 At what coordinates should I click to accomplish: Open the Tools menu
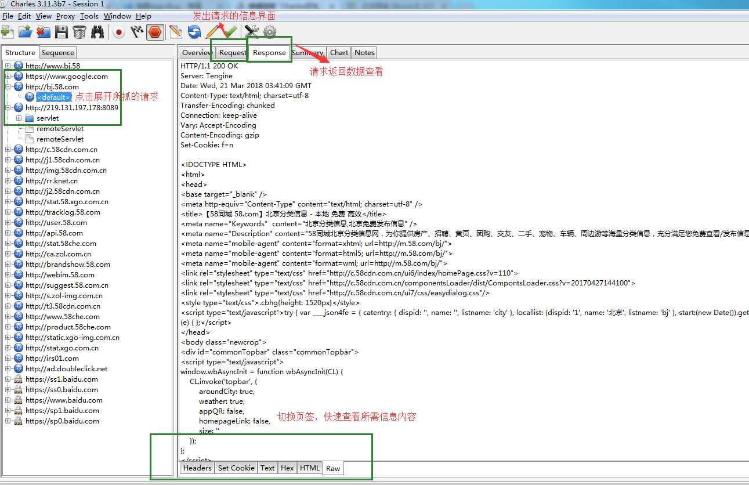(89, 16)
